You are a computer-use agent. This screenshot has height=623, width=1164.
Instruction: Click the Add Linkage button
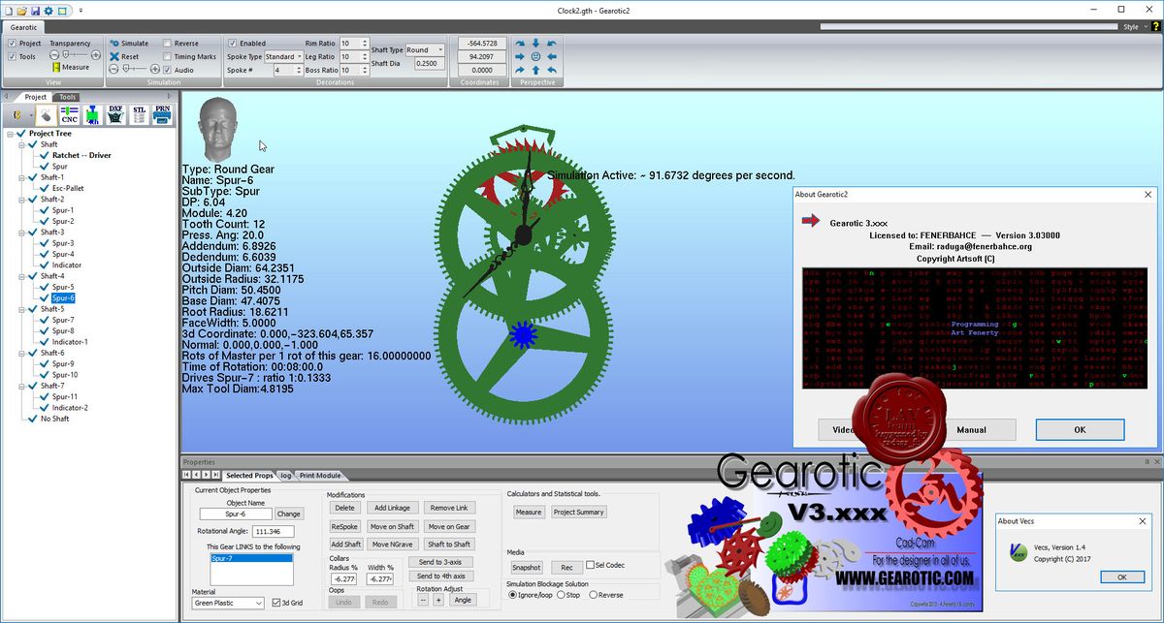click(x=392, y=508)
